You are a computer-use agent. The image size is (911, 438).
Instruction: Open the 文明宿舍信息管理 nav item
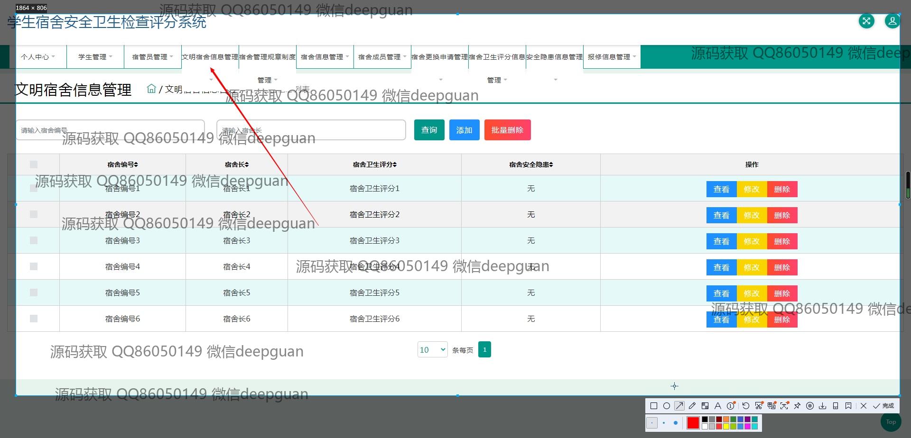tap(210, 57)
